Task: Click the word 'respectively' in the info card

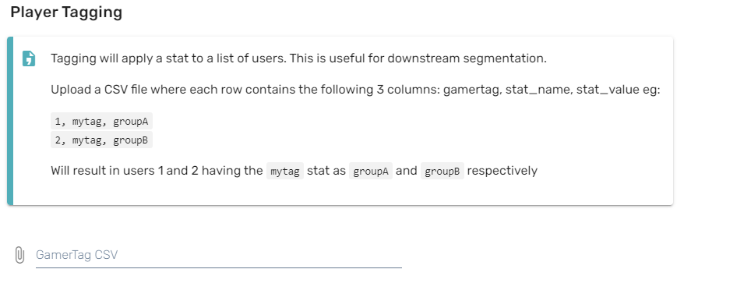Action: pos(502,171)
